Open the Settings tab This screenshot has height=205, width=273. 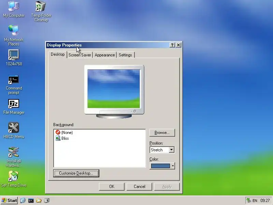click(125, 55)
